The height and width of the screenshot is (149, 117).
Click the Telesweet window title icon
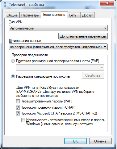click(x=5, y=5)
